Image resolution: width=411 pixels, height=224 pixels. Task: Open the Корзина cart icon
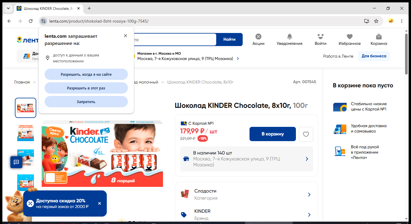tap(379, 40)
